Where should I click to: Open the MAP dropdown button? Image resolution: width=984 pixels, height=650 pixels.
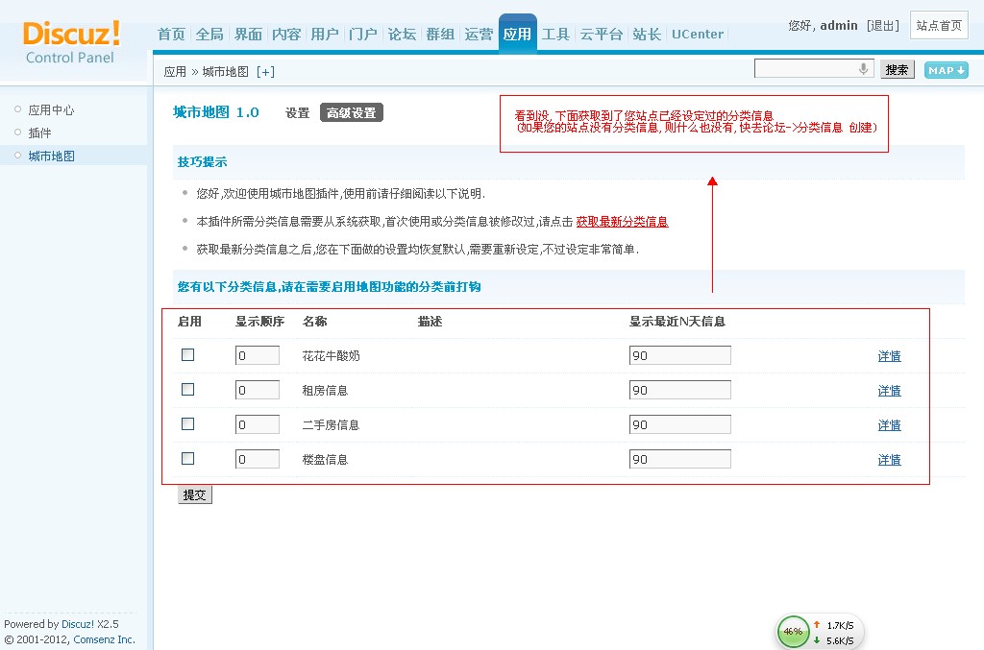click(x=946, y=70)
